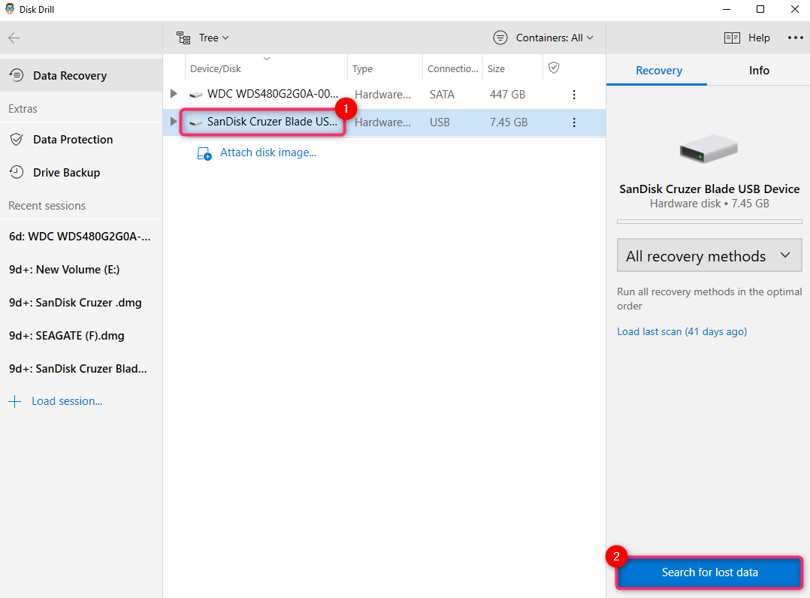Open options menu for SanDisk row
This screenshot has height=598, width=810.
click(x=574, y=122)
